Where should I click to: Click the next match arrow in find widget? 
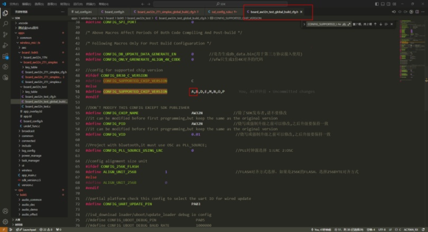click(x=381, y=24)
